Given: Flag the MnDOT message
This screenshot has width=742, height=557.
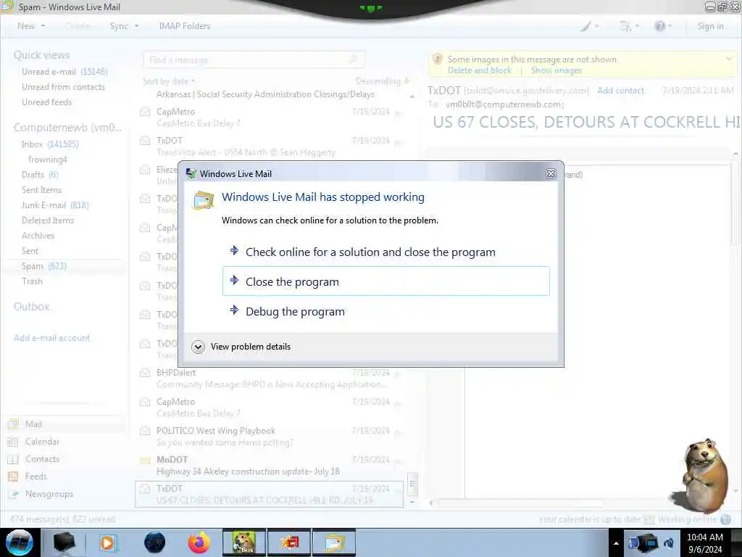Looking at the screenshot, I should coord(399,461).
